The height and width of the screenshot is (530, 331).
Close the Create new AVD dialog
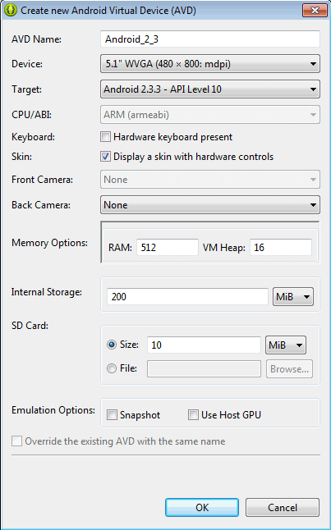(x=315, y=10)
